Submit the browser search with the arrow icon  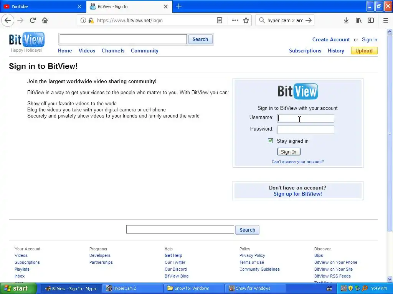click(309, 20)
